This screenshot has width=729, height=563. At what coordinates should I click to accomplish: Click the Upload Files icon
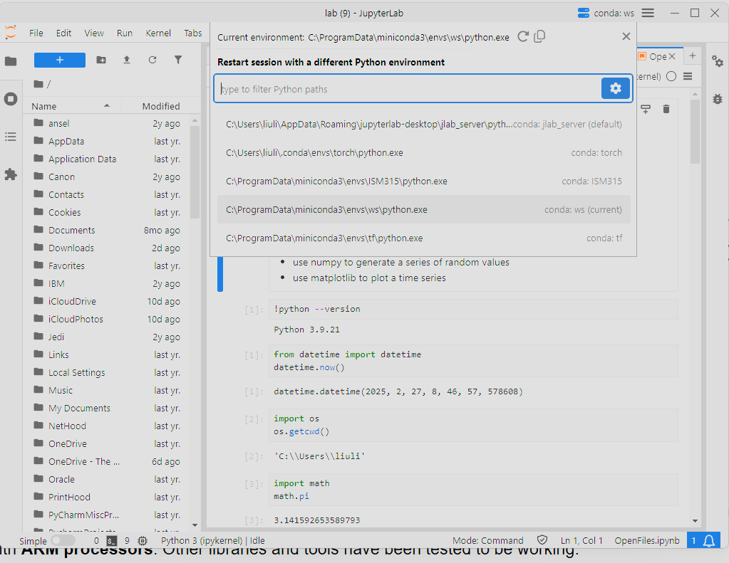(127, 60)
